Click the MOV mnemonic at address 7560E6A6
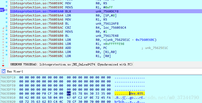This screenshot has height=103, width=202. point(68,19)
